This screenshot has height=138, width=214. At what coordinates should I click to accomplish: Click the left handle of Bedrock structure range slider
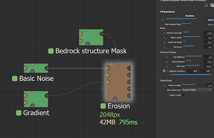coord(171,75)
